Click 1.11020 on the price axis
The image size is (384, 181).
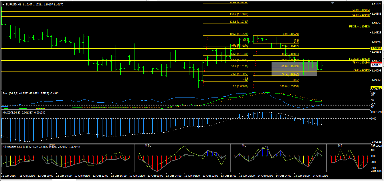click(377, 4)
